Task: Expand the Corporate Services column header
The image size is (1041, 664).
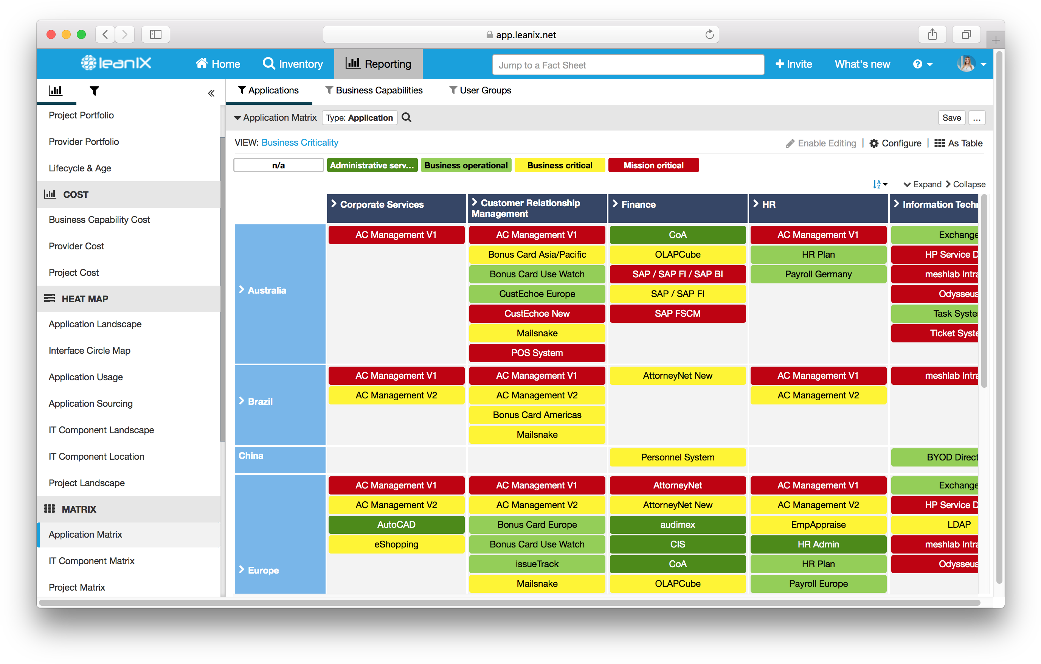Action: [333, 204]
